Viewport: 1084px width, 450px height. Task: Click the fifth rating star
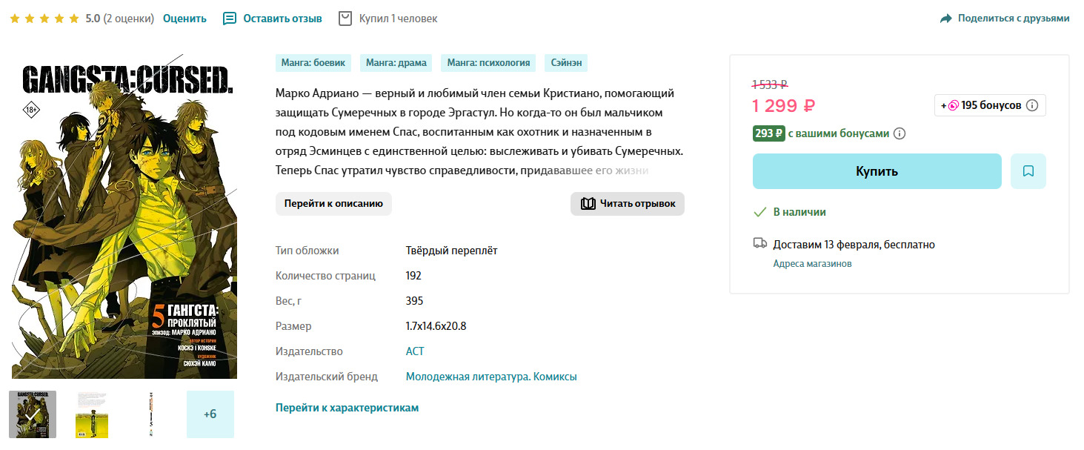(x=74, y=19)
